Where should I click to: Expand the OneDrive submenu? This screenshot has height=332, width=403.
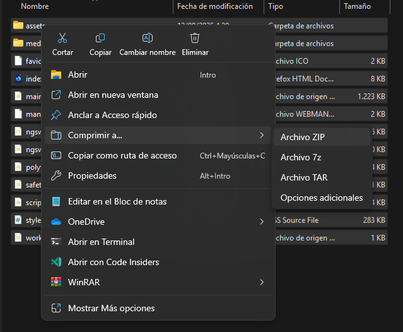[262, 222]
